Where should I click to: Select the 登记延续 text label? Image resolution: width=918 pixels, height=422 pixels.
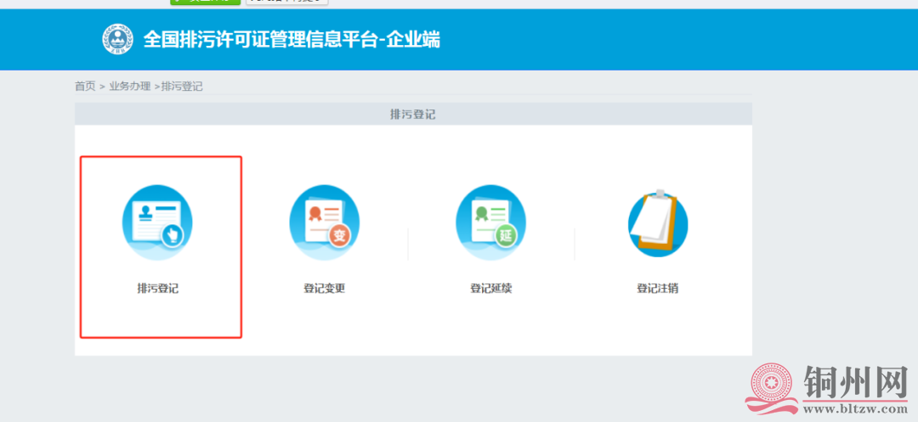[x=490, y=289]
